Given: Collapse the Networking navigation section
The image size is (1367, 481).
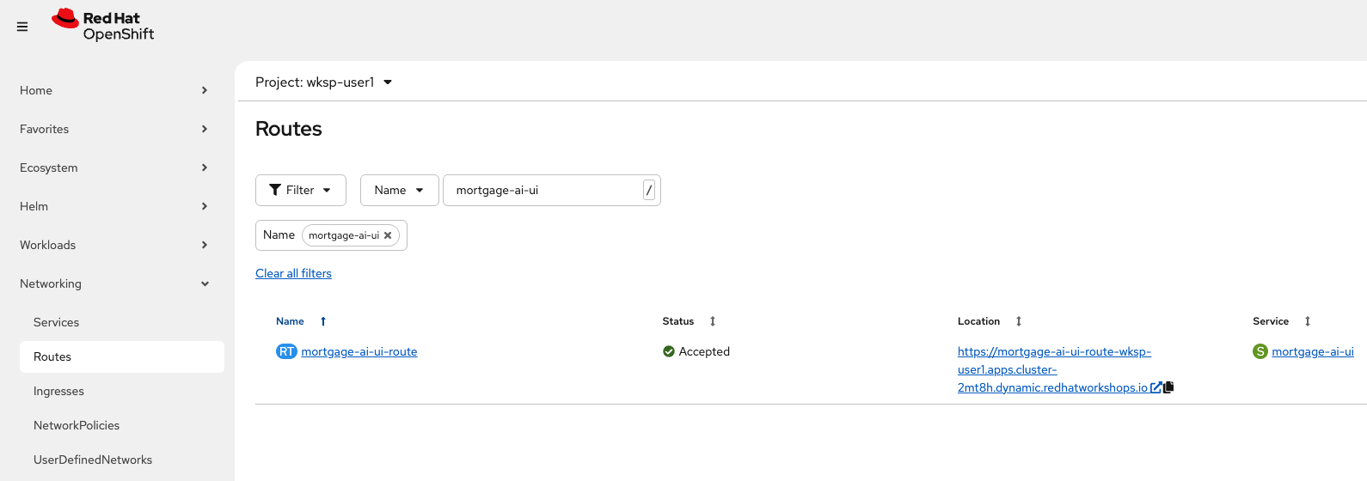Looking at the screenshot, I should pyautogui.click(x=113, y=283).
